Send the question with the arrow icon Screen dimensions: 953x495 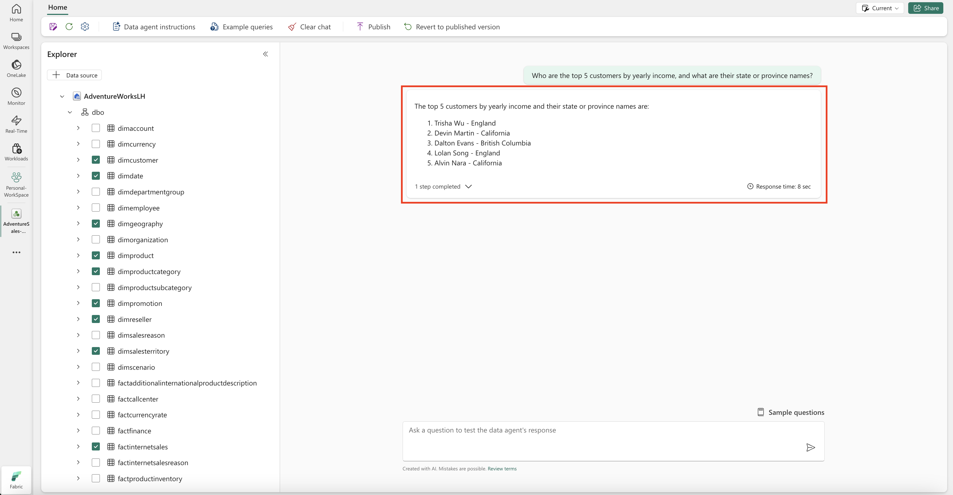pyautogui.click(x=811, y=448)
